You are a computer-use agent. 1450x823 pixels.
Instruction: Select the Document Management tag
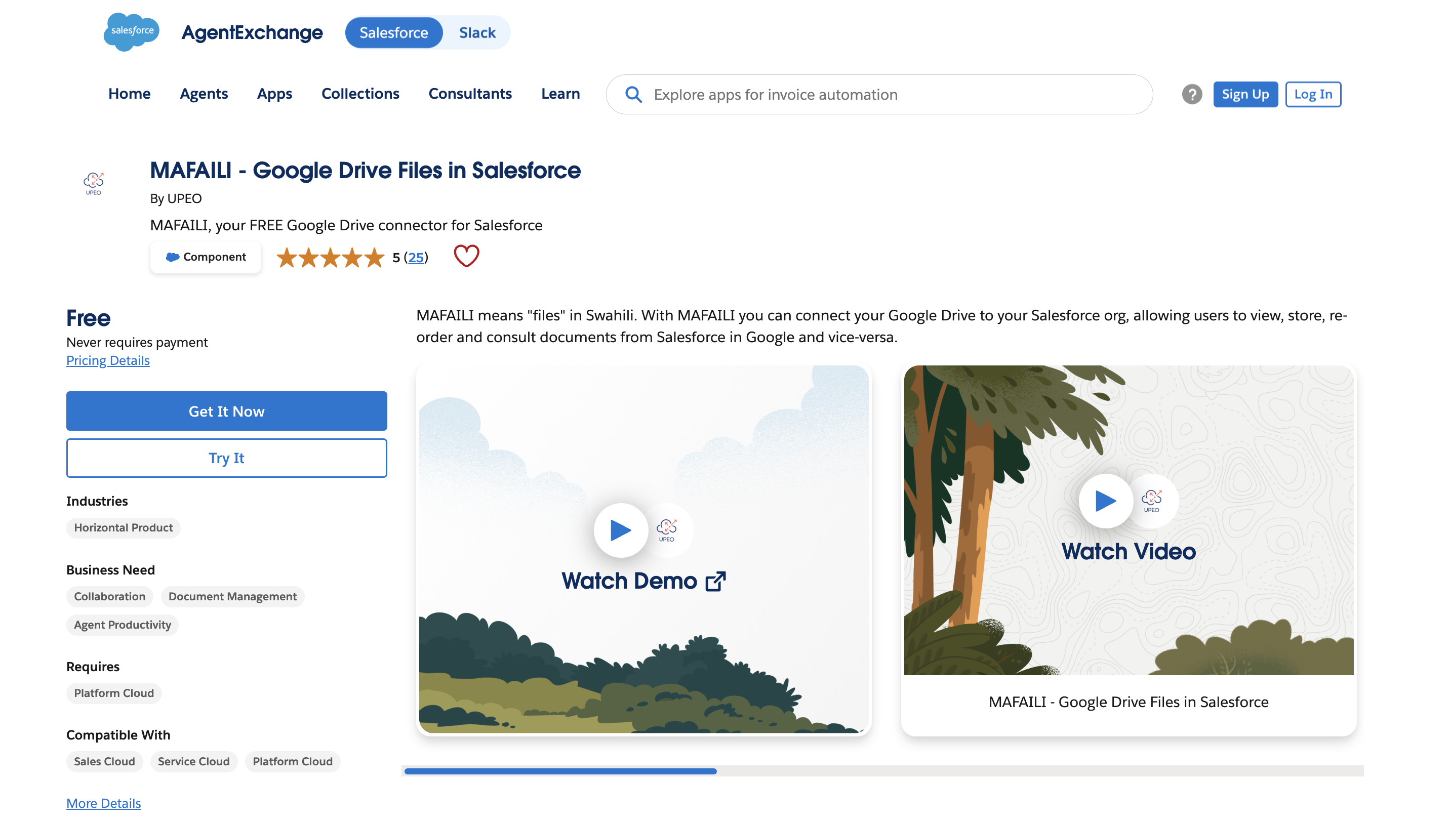(232, 597)
